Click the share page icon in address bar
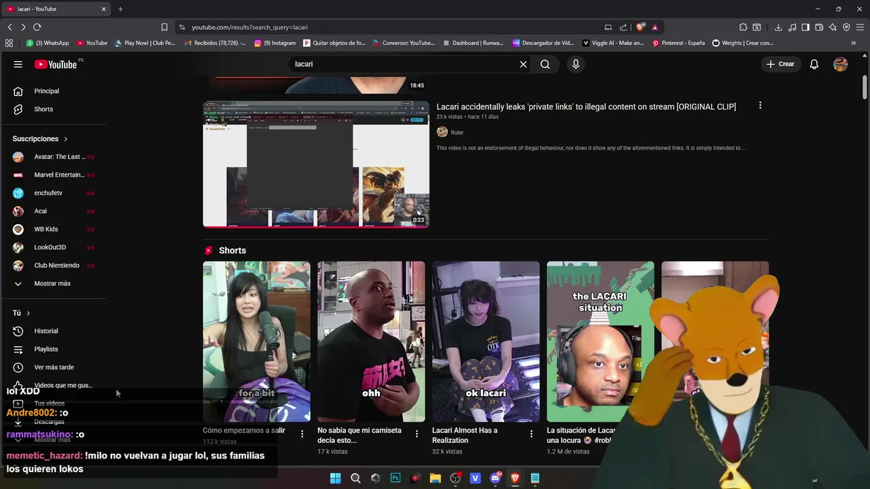 (624, 27)
